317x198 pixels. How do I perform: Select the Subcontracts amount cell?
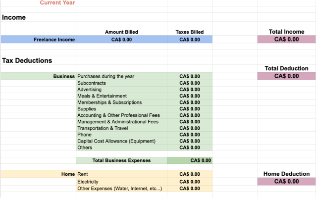coord(190,83)
